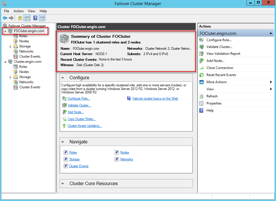This screenshot has height=201, width=276.
Task: Collapse the Cluster.engin.com tree node
Action: (5, 62)
